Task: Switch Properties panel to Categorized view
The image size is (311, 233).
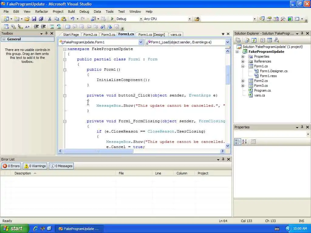Action: pyautogui.click(x=238, y=141)
